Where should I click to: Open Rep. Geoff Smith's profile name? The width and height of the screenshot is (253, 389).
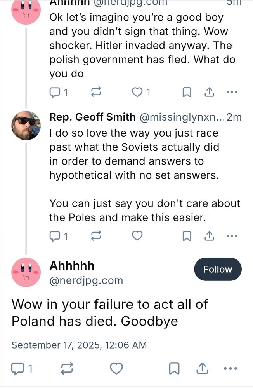[92, 117]
